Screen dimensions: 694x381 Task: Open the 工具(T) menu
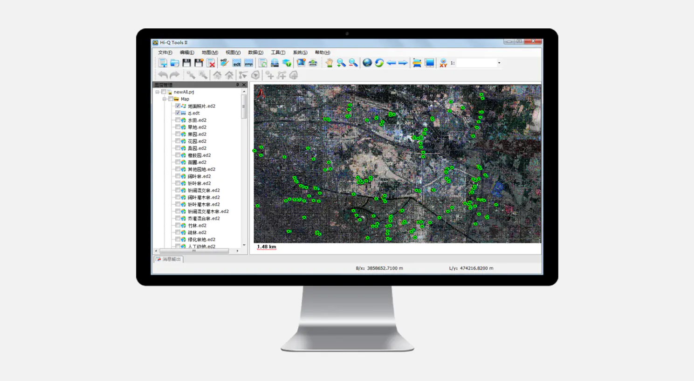[x=278, y=53]
